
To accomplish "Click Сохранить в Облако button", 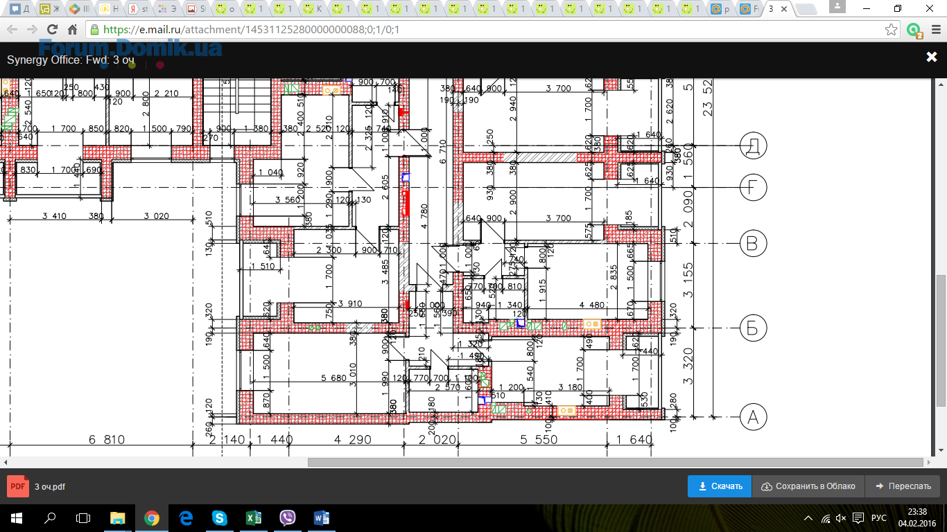I will pos(808,486).
